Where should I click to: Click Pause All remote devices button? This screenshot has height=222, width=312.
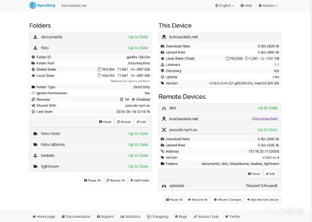(x=174, y=199)
